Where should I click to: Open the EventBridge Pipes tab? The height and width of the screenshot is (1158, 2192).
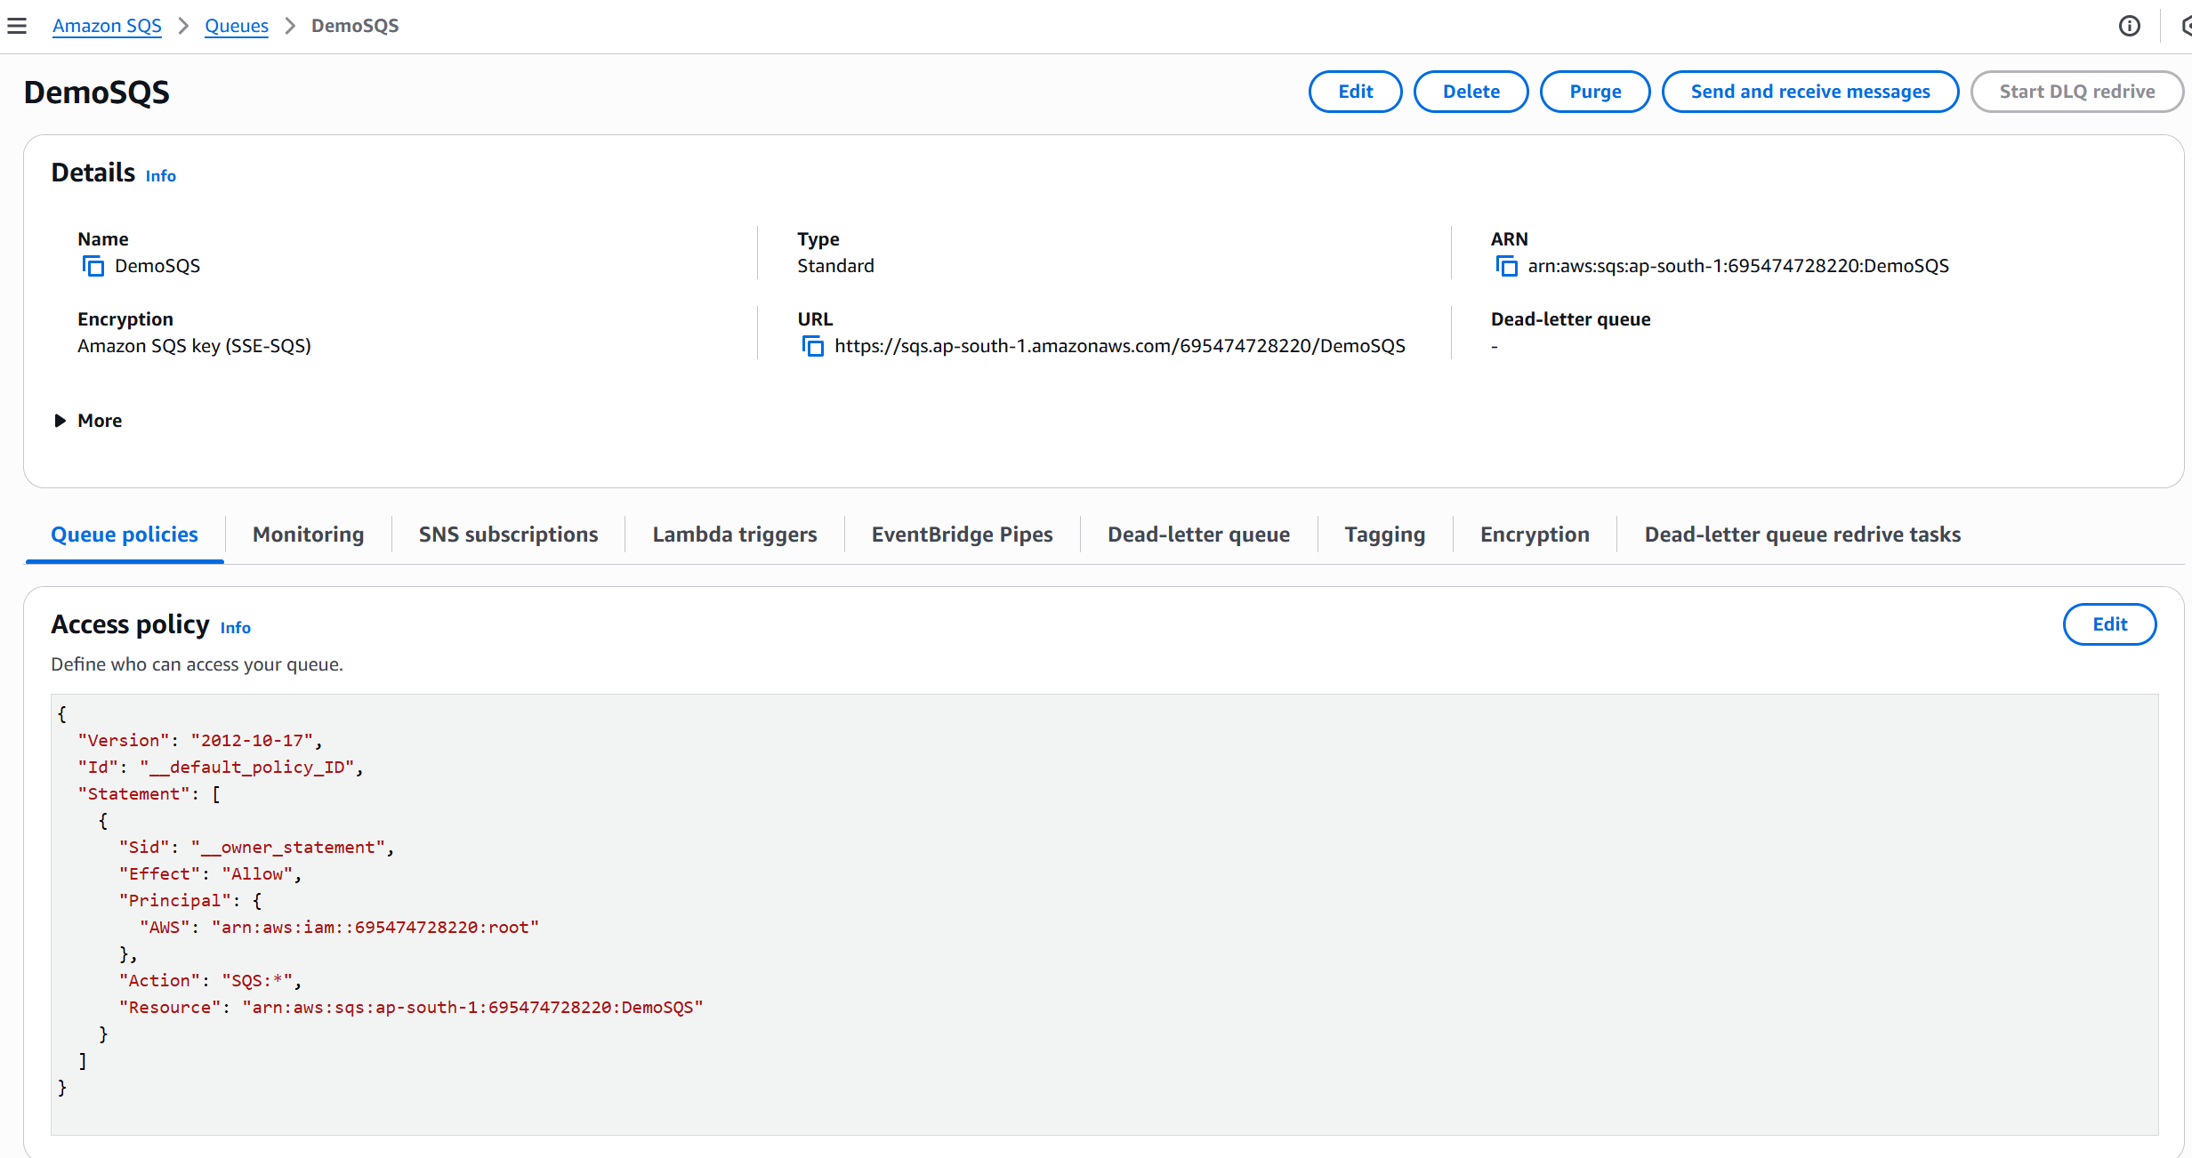[962, 535]
